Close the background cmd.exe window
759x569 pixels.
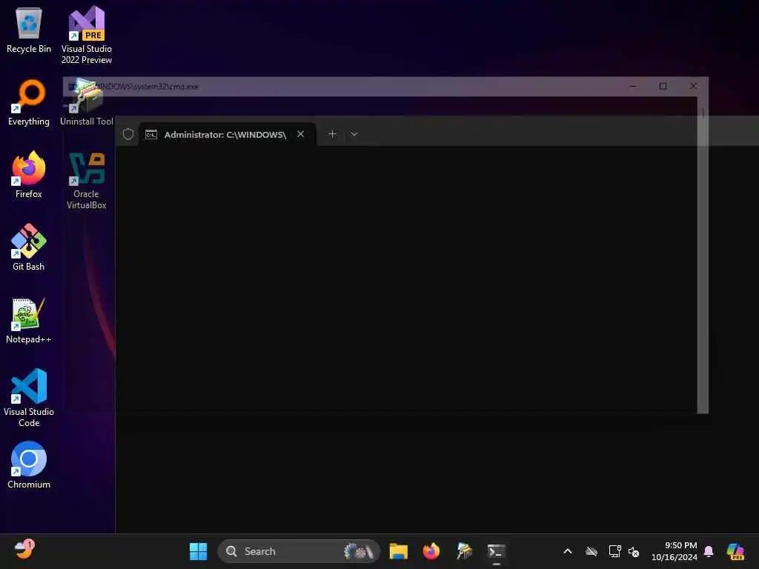[x=693, y=86]
